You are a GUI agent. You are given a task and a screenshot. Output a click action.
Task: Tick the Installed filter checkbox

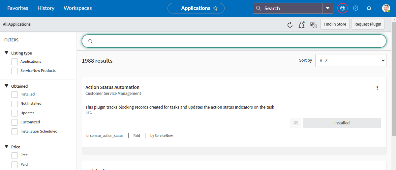tap(15, 95)
